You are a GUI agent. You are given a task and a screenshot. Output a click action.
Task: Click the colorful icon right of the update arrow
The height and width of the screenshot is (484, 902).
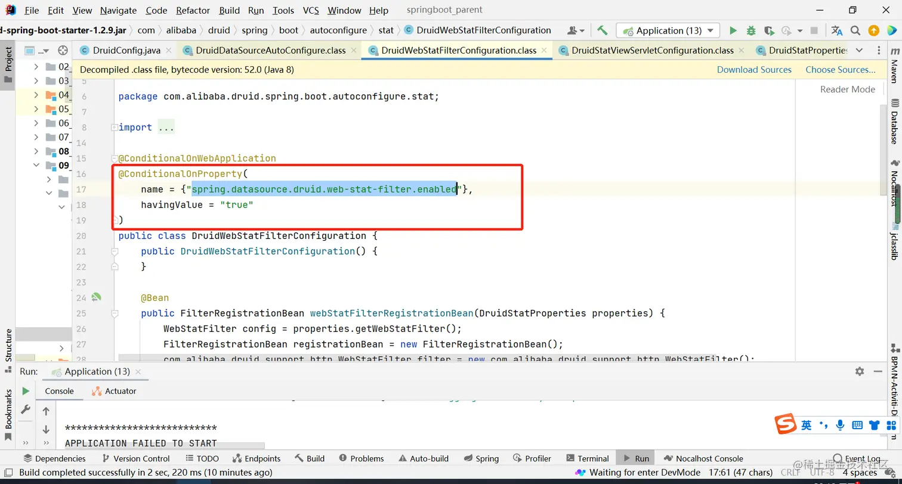891,30
